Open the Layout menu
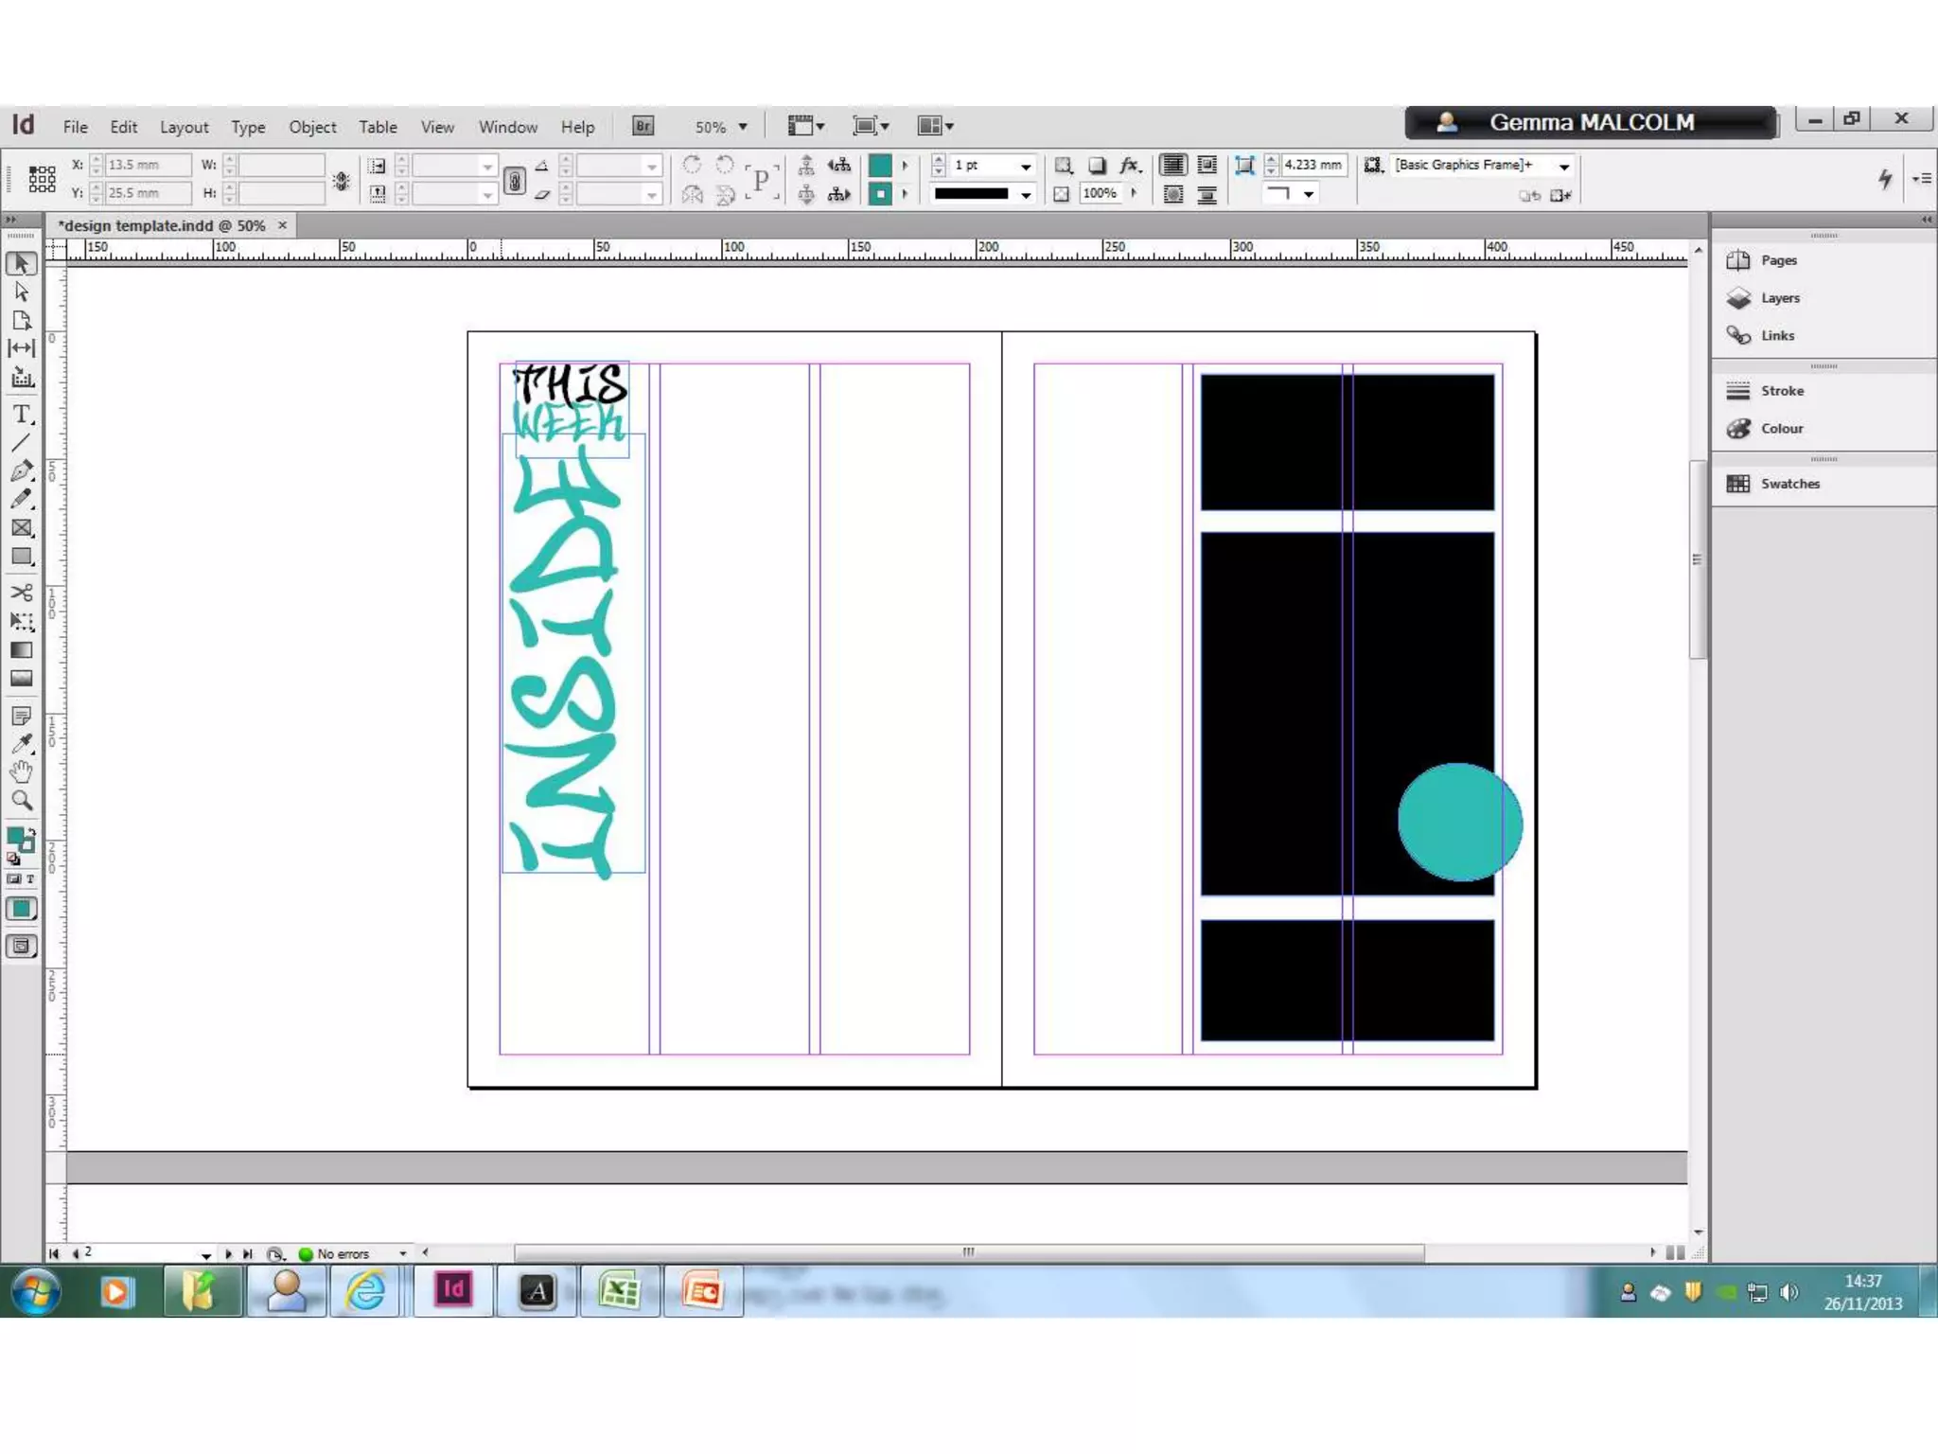 coord(184,127)
